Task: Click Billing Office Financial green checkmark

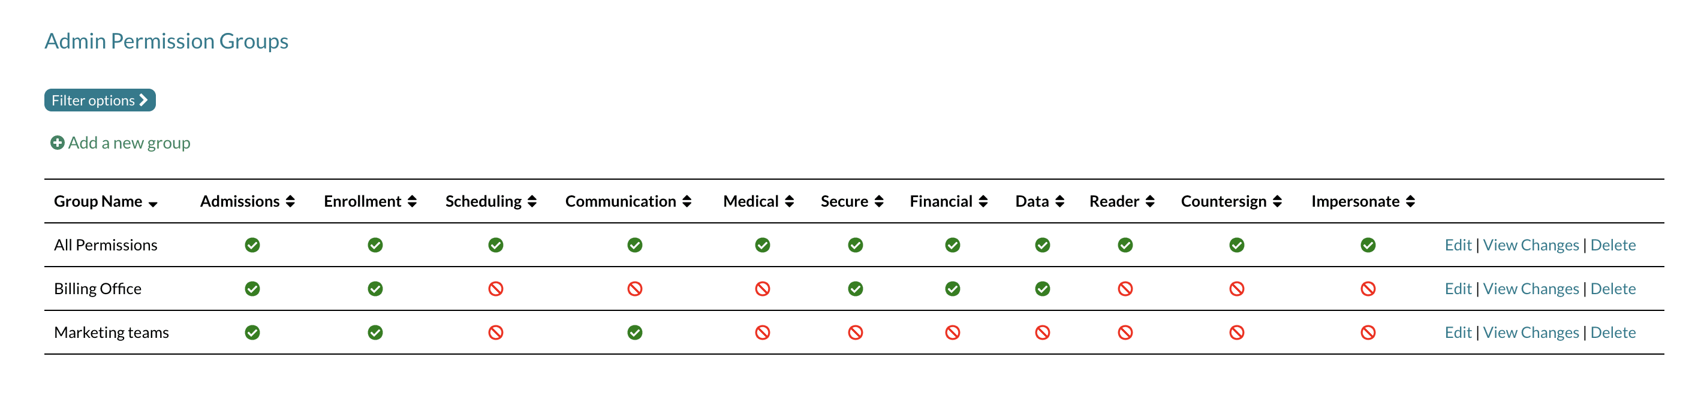Action: [x=953, y=289]
